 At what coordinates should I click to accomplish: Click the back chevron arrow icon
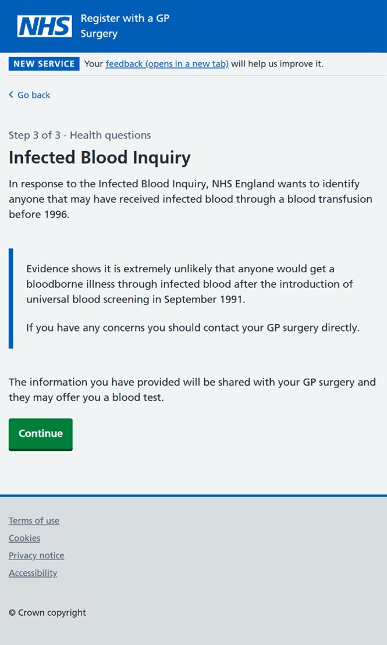11,95
